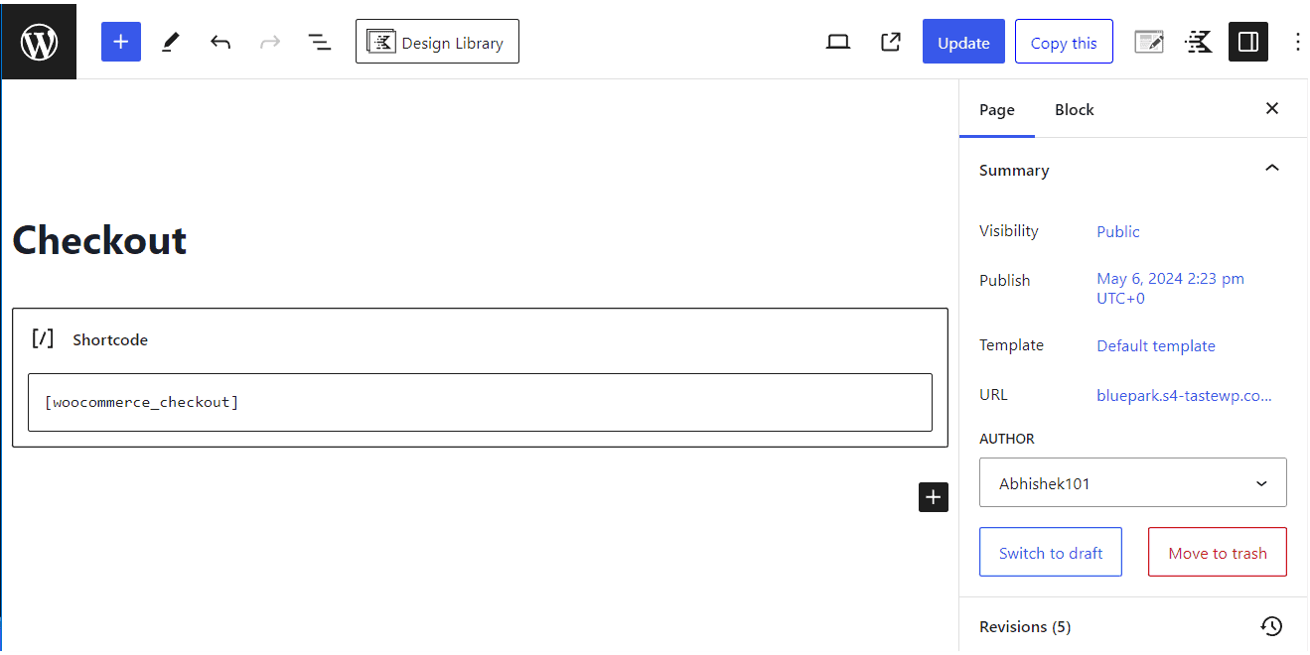Switch the page visibility from Public

click(1117, 230)
